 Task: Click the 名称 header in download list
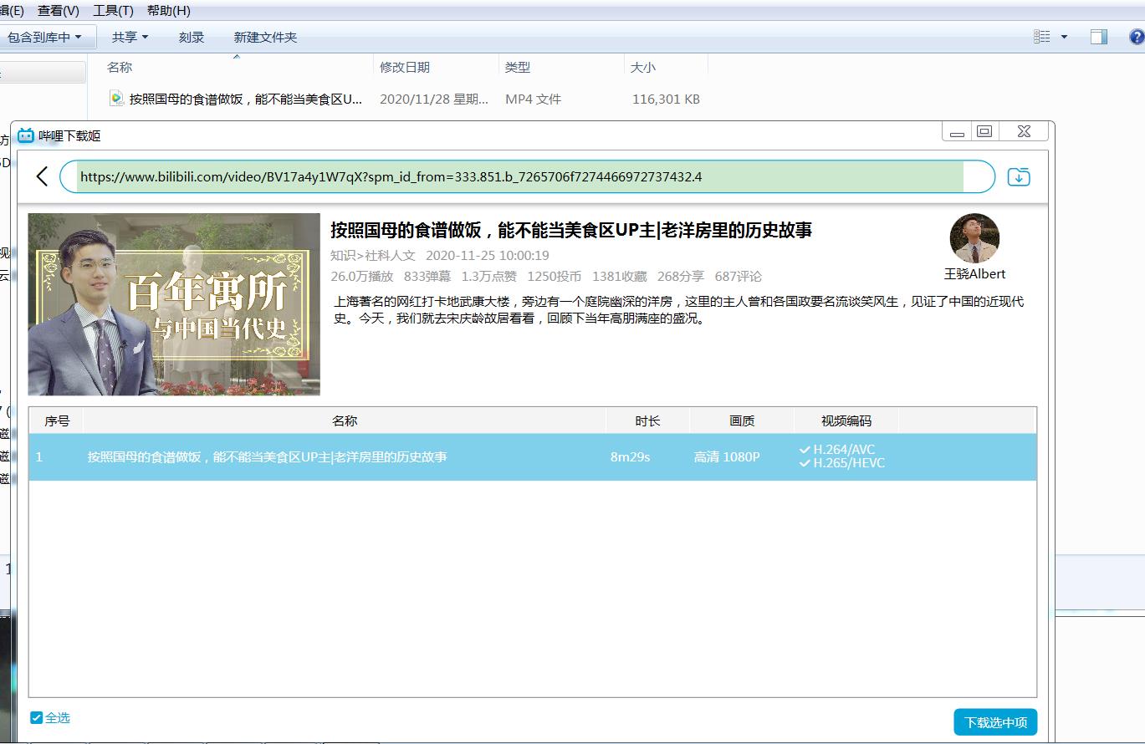click(x=345, y=420)
